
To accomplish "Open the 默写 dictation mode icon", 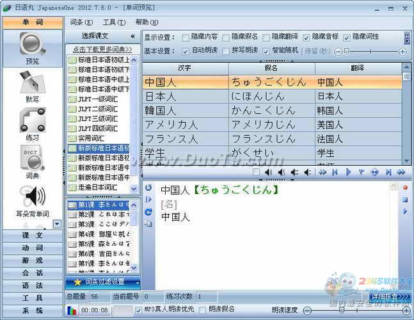I will (33, 86).
